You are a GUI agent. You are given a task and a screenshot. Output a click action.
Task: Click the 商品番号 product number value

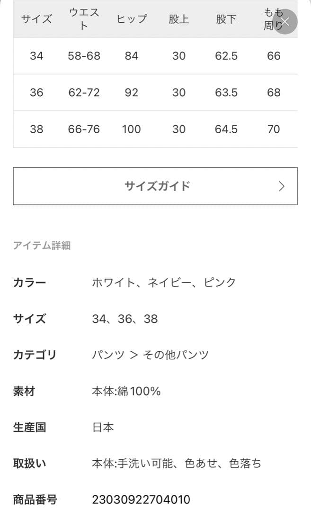141,499
